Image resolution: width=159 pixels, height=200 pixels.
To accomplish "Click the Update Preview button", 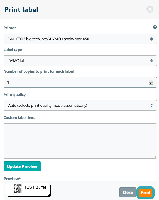I will [x=22, y=166].
